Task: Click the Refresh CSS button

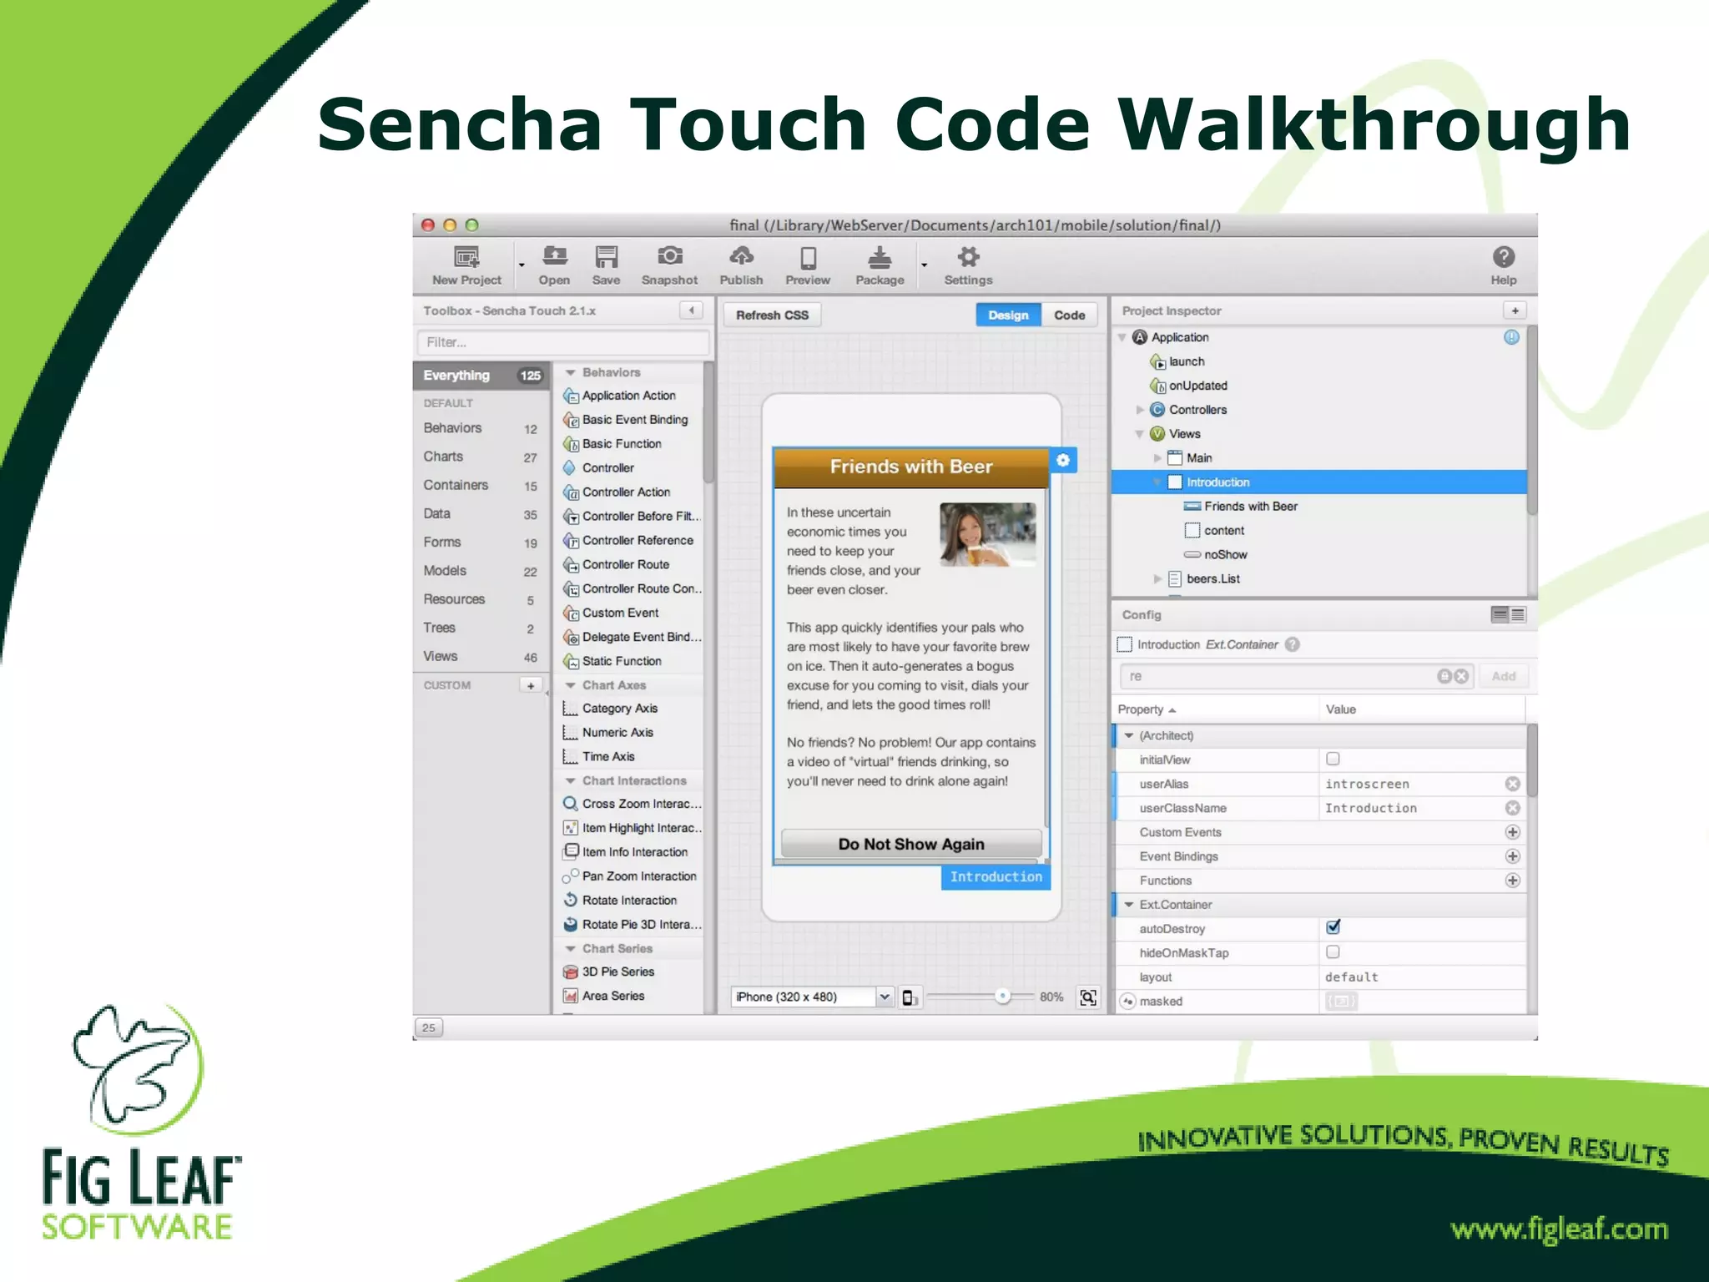Action: (772, 315)
